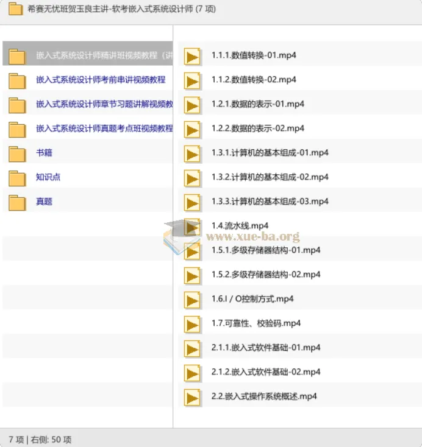The height and width of the screenshot is (447, 422).
Task: Click the header title 希赛无忧班贺玉良主讲-软考嵌入式系统设计师
Action: pos(110,9)
